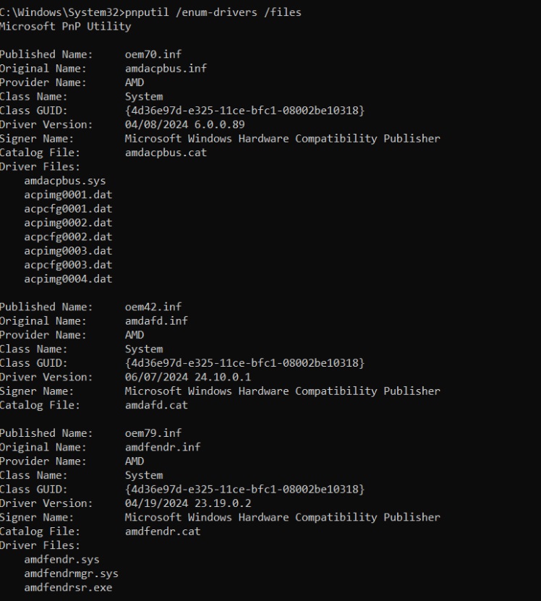541x601 pixels.
Task: Click the amdfendr.inf original name
Action: [x=163, y=447]
